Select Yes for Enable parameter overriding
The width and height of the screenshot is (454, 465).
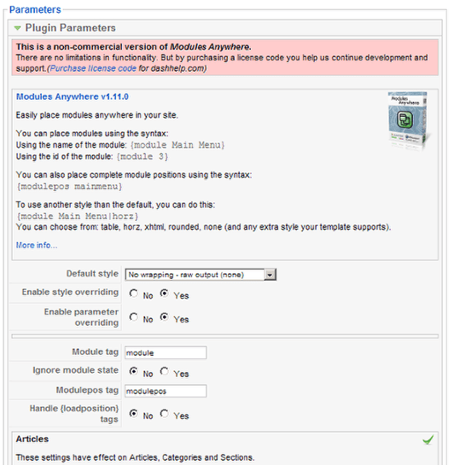[x=164, y=317]
